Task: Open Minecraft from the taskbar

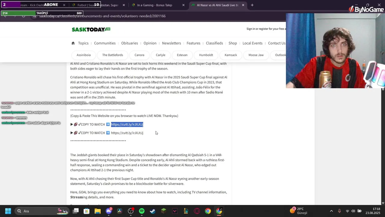Action: pyautogui.click(x=164, y=211)
